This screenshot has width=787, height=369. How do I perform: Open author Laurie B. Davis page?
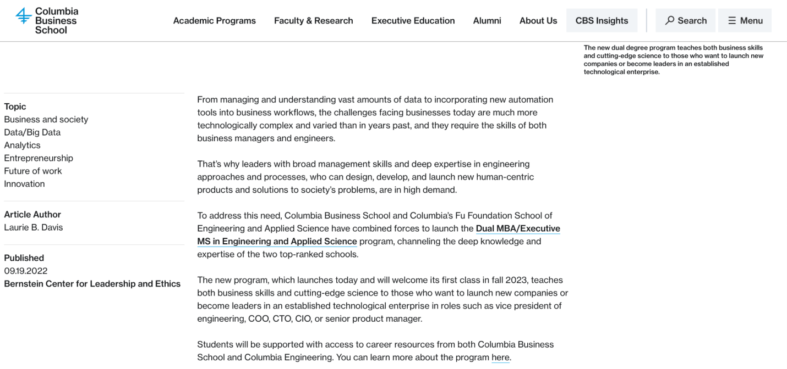pyautogui.click(x=34, y=227)
